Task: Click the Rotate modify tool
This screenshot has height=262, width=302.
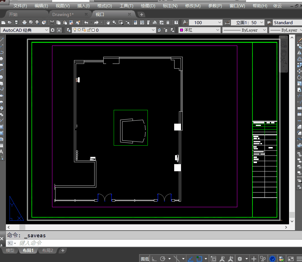Action: tap(299, 77)
